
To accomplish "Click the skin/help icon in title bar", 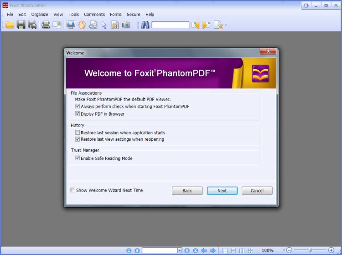I will (x=306, y=5).
